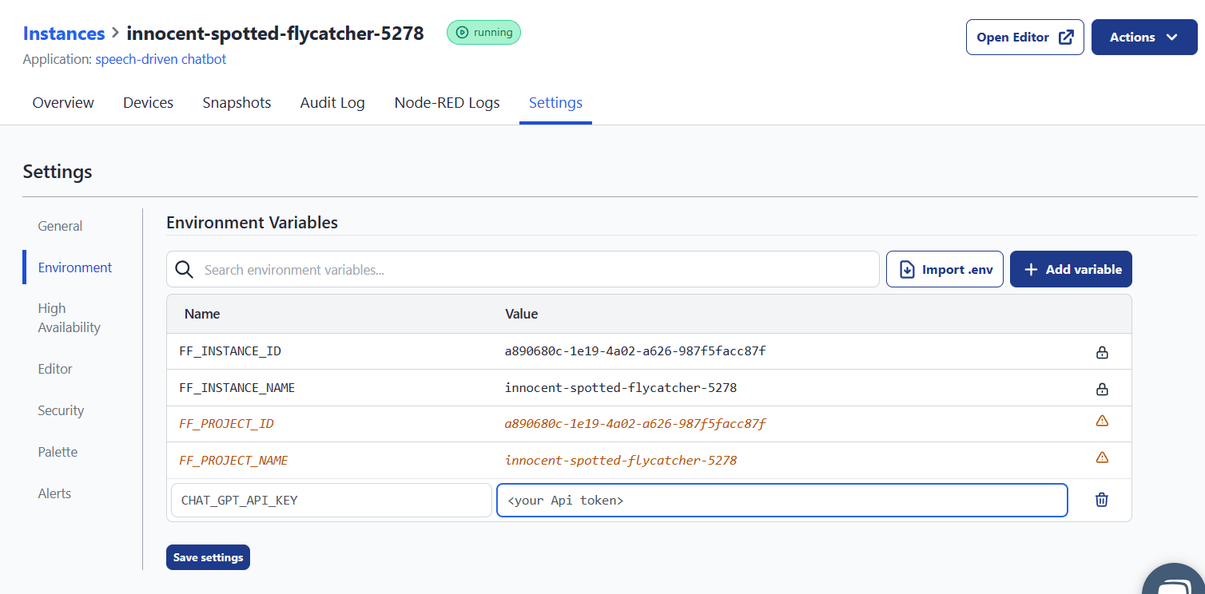Click the warning triangle for FF_PROJECT_NAME

coord(1102,457)
